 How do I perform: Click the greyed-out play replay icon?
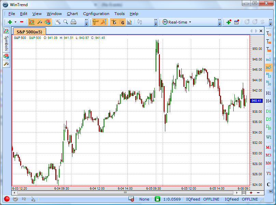(x=247, y=22)
